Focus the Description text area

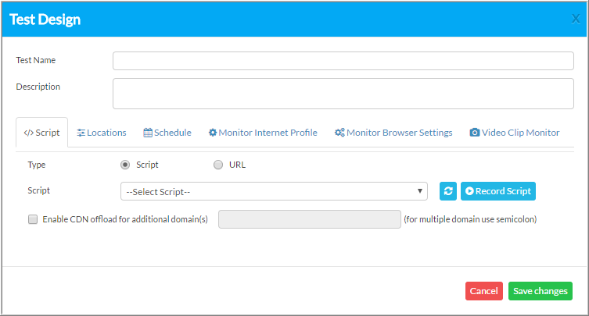pos(343,93)
